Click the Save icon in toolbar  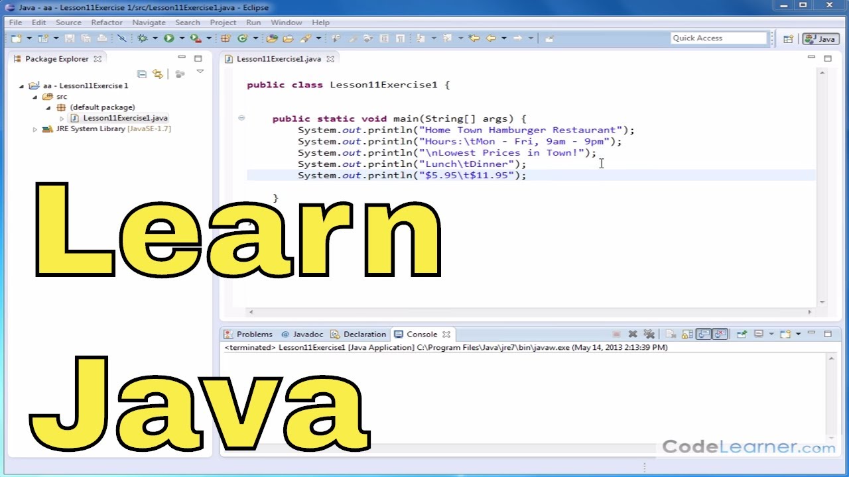click(69, 38)
